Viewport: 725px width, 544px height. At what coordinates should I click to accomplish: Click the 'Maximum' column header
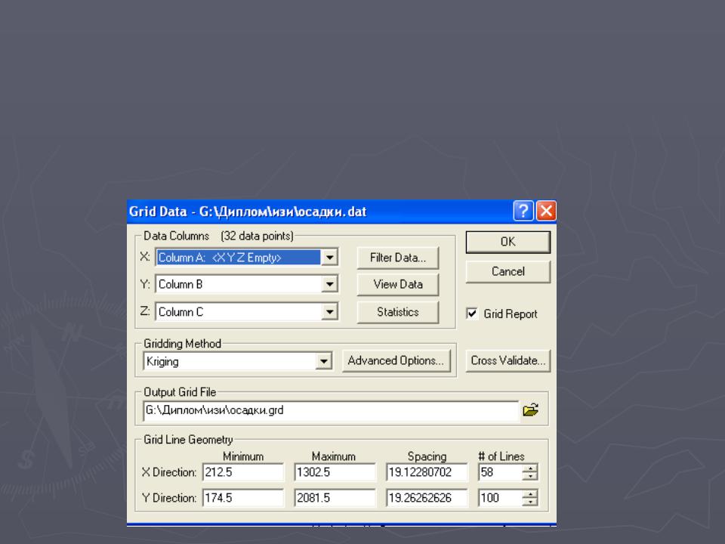tap(333, 456)
